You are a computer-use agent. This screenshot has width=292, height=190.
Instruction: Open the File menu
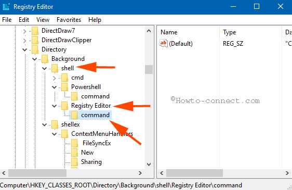point(7,20)
